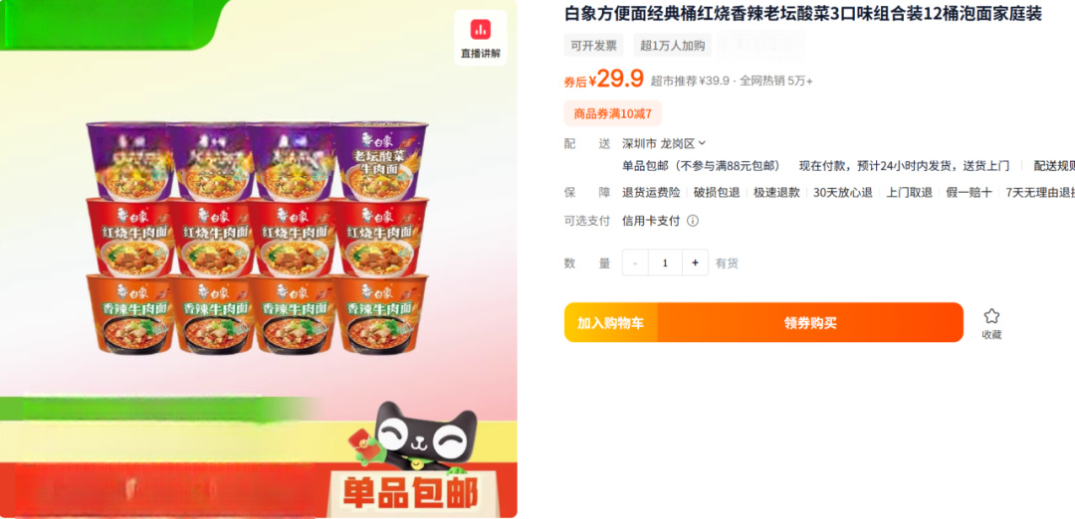Click the 领券购买 button

(810, 322)
